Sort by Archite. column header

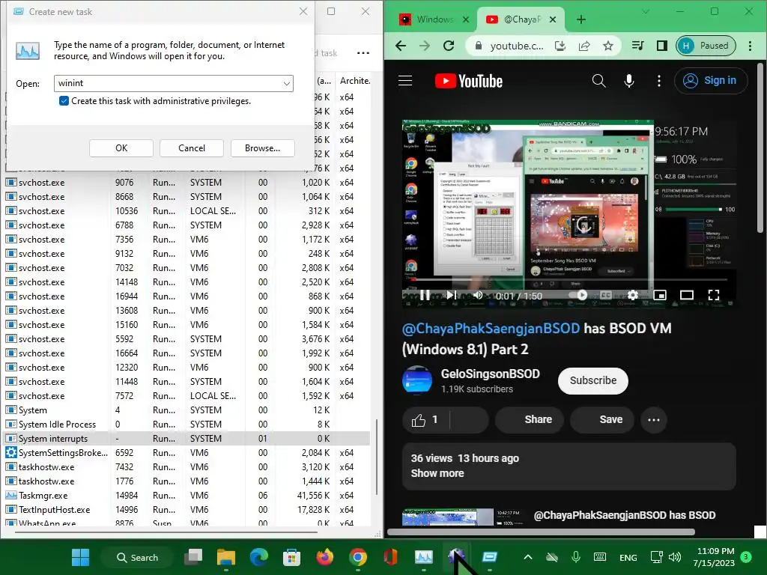[355, 81]
